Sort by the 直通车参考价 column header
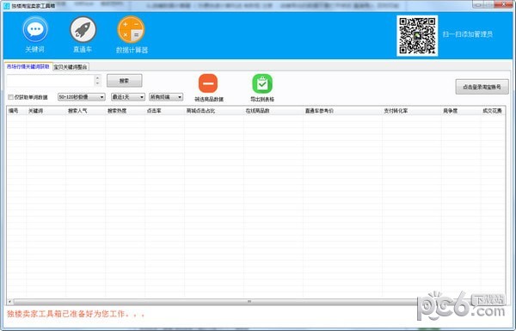516x331 pixels. [x=342, y=111]
